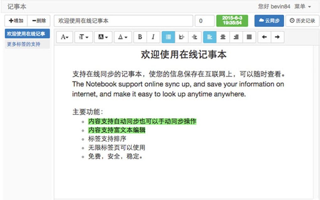Viewport: 320px width, 200px height.
Task: Open the font size dropdown
Action: 83,37
